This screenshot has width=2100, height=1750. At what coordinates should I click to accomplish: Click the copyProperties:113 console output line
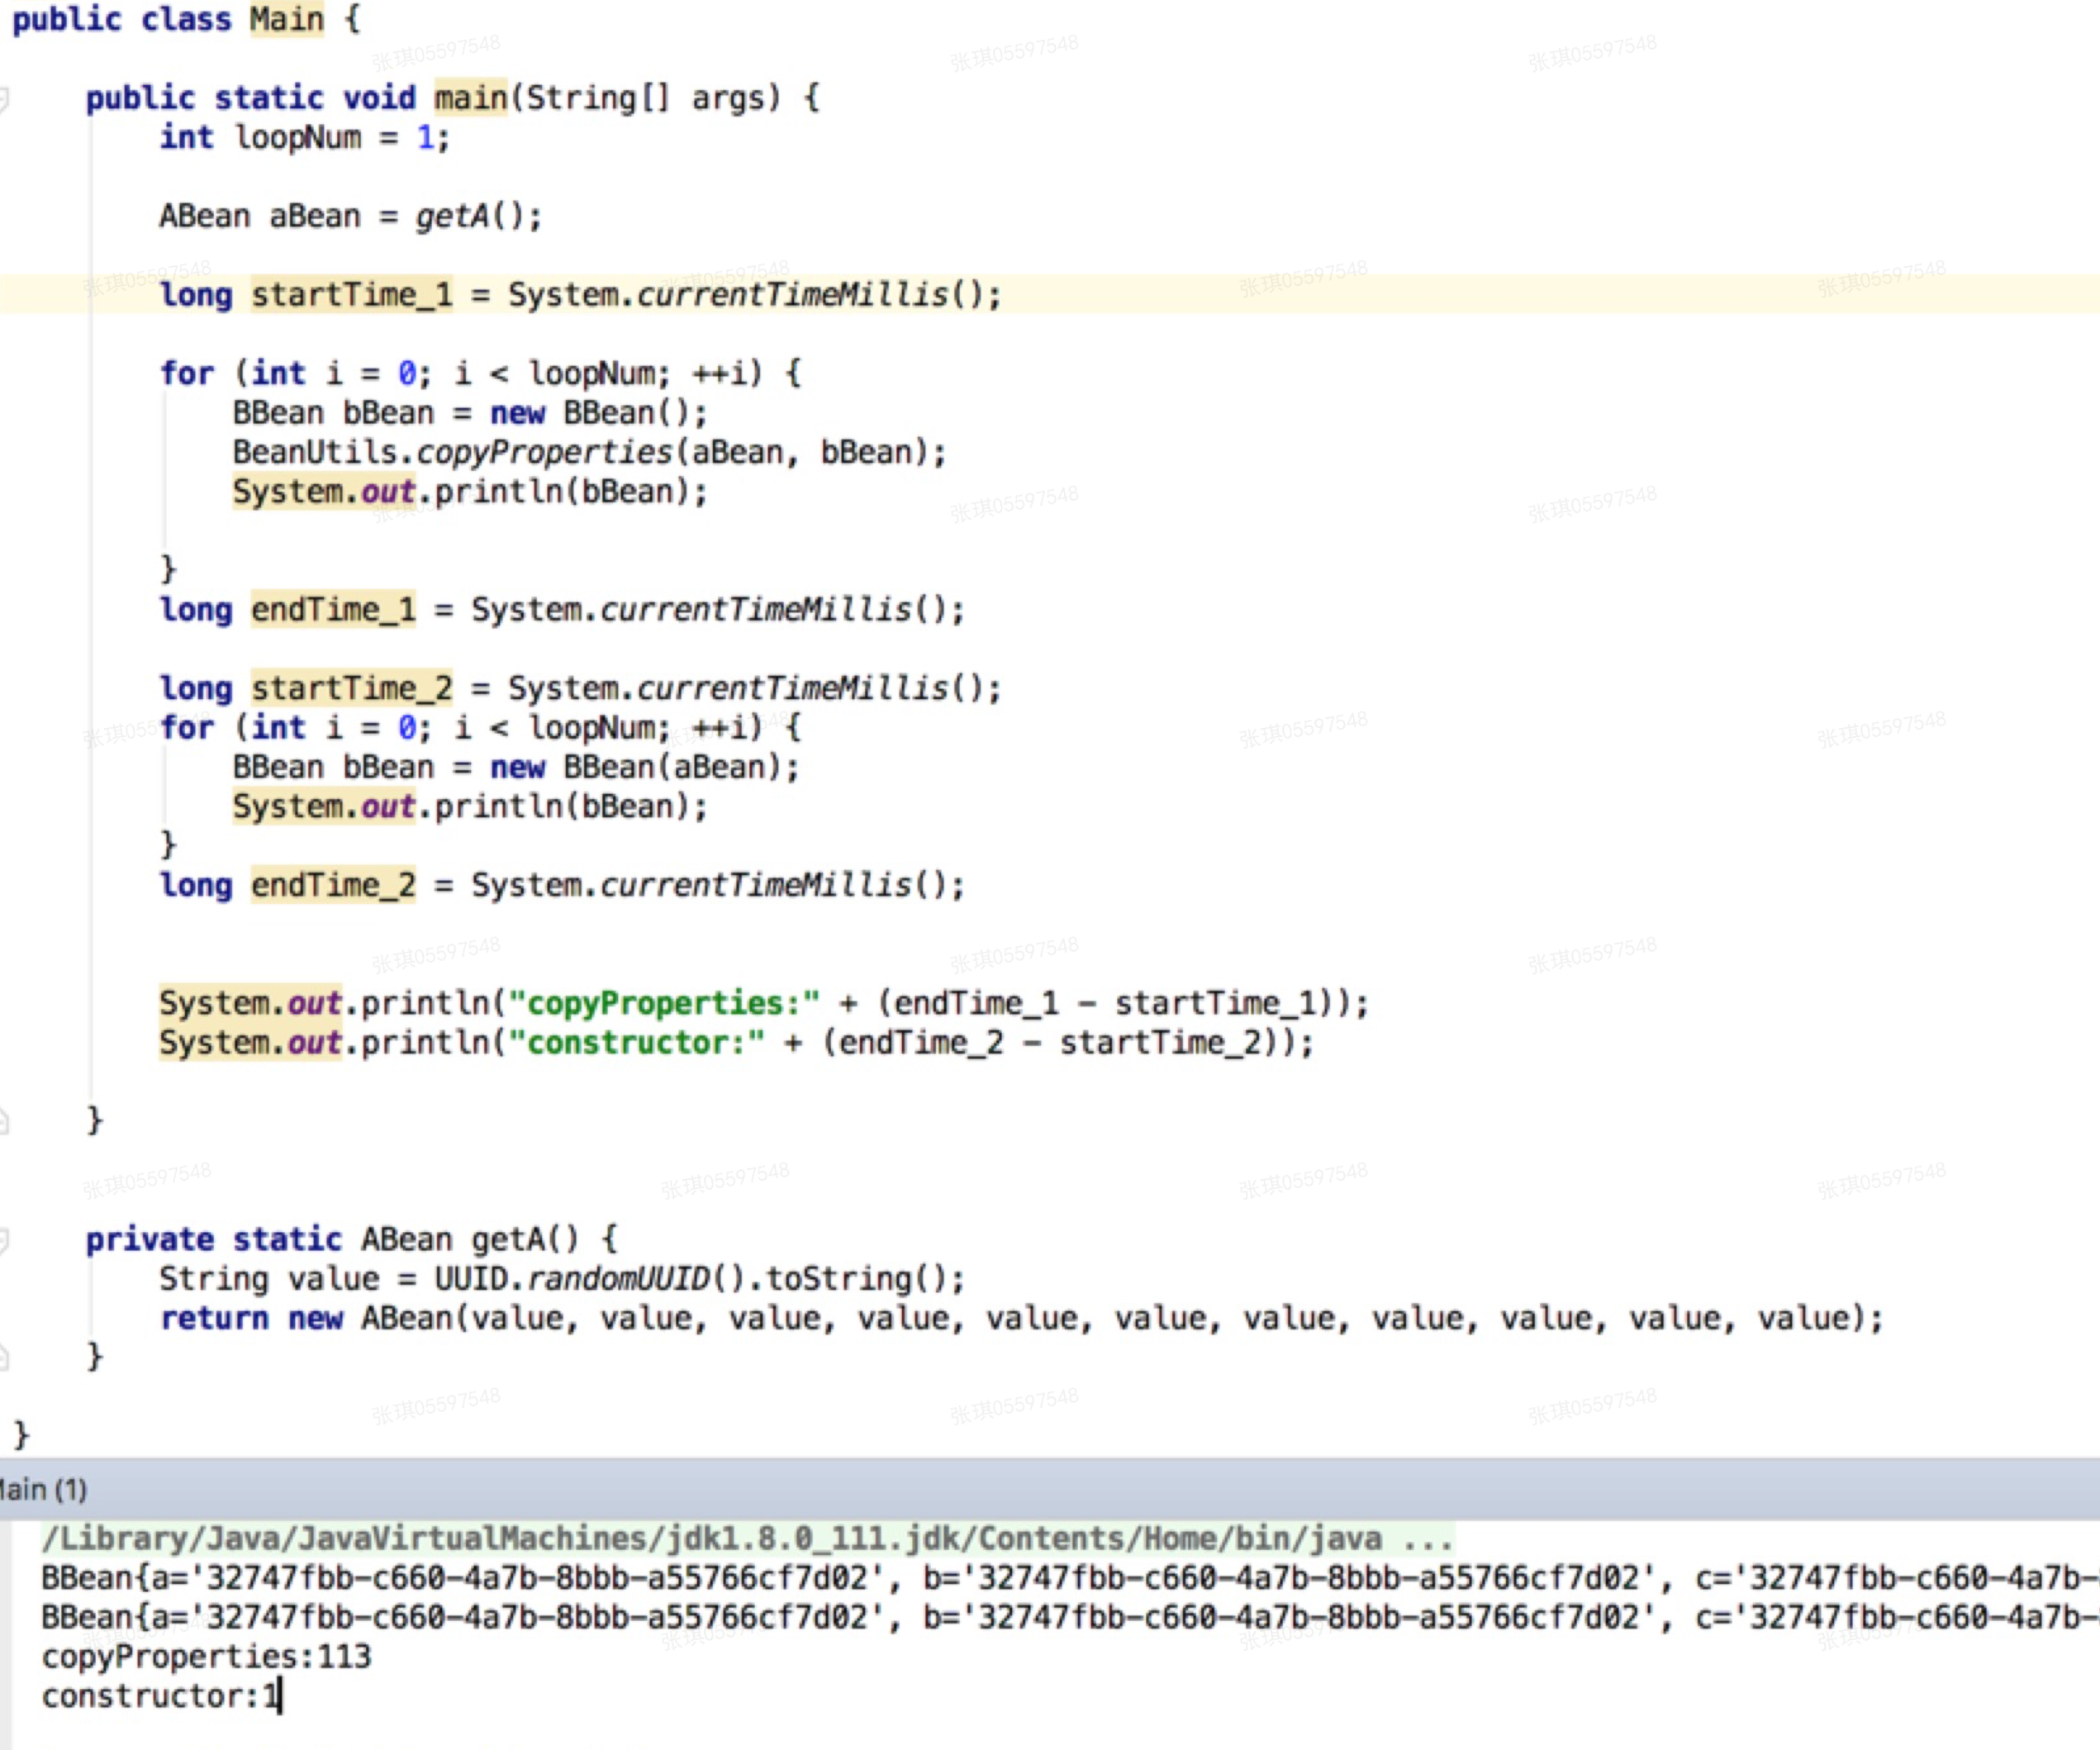point(206,1657)
